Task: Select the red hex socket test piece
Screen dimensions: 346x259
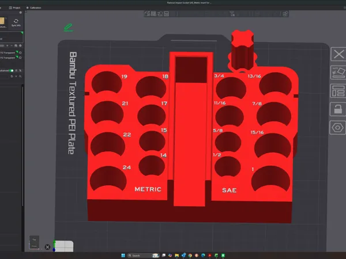Action: pyautogui.click(x=242, y=50)
